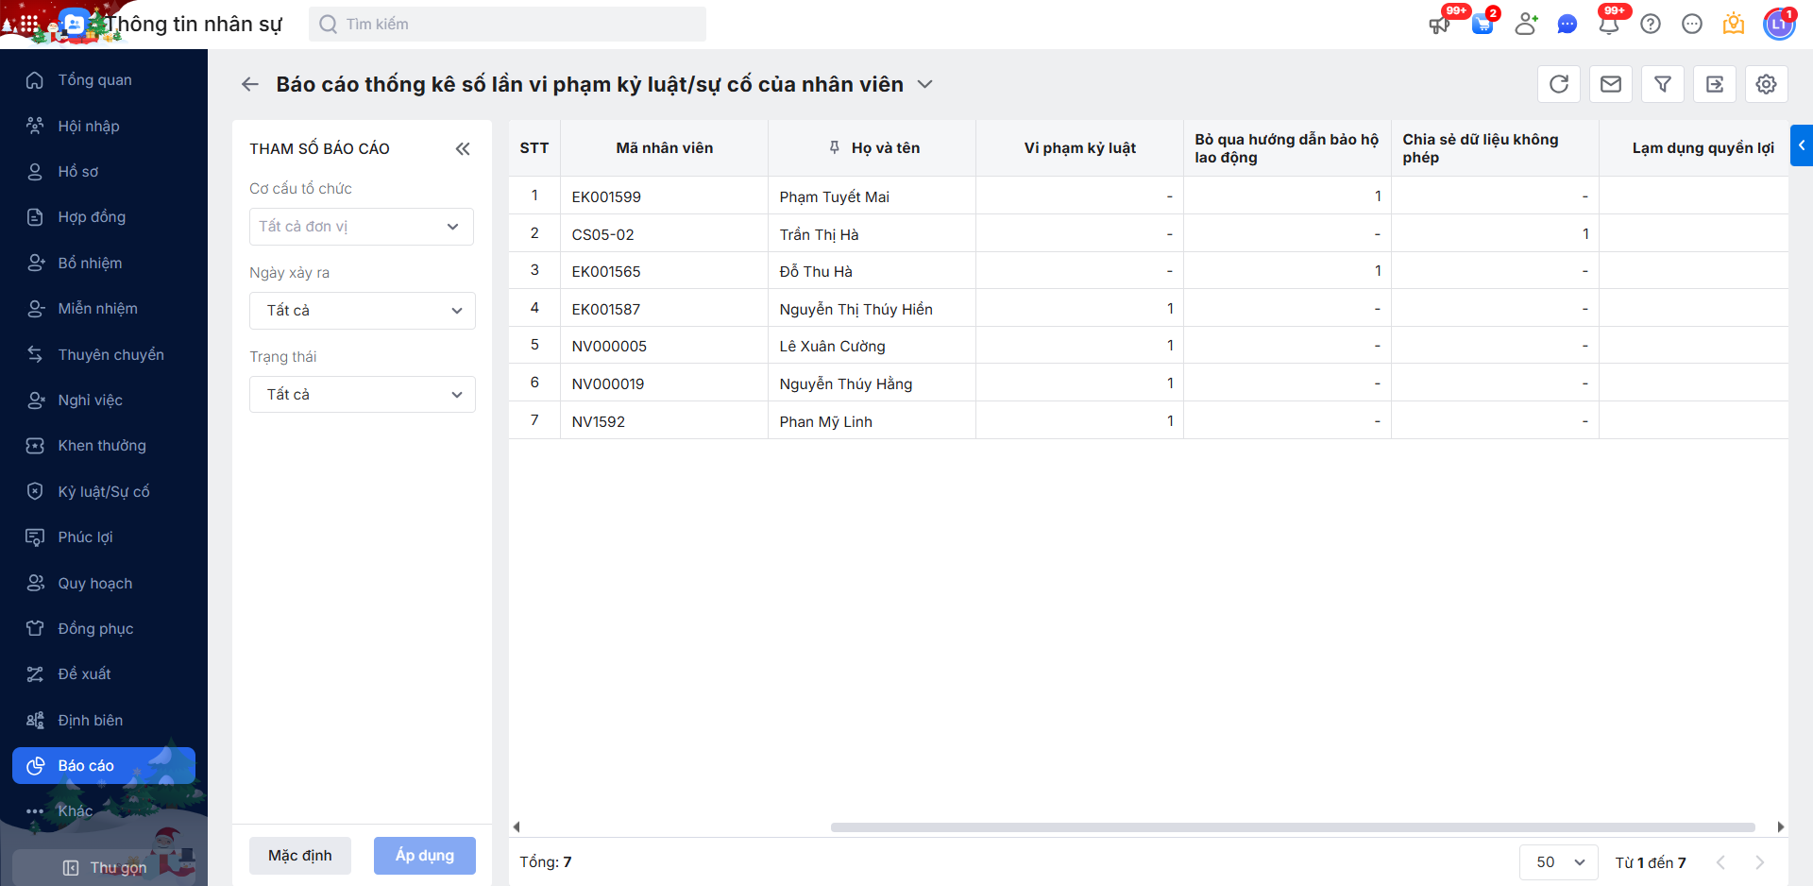Screen dimensions: 1813x886
Task: Go back using the left arrow
Action: 250,84
